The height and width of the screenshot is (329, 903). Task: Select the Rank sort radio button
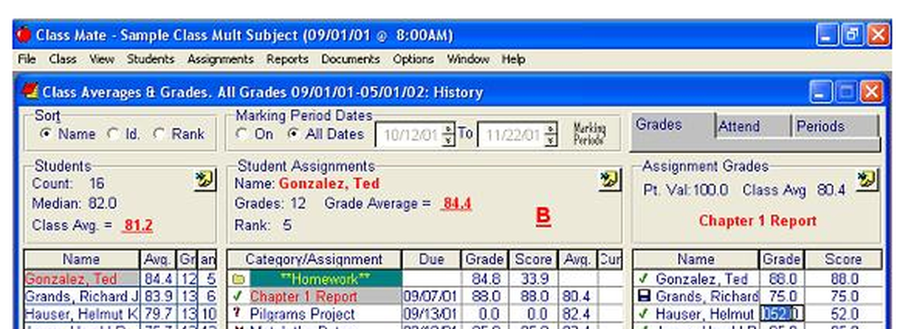click(159, 134)
